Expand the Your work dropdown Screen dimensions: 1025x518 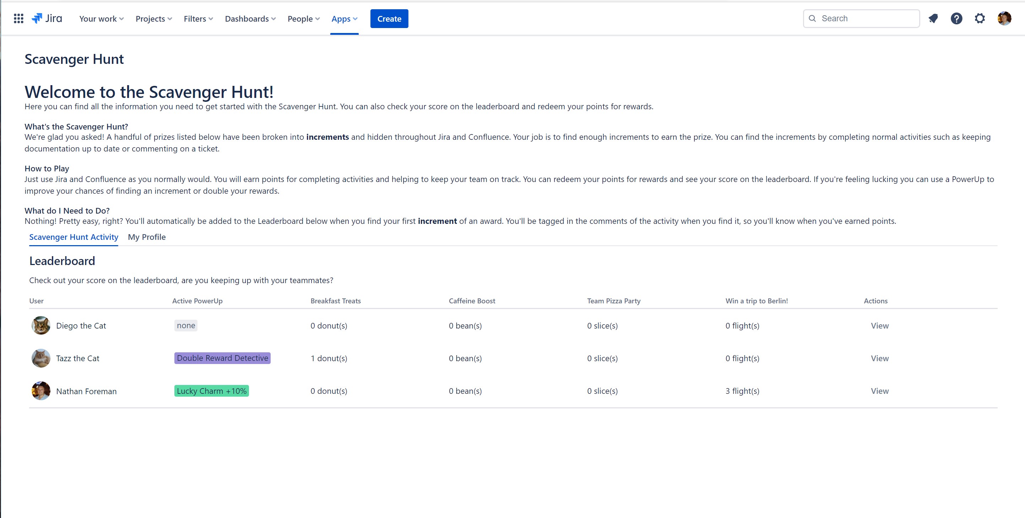[x=102, y=19]
